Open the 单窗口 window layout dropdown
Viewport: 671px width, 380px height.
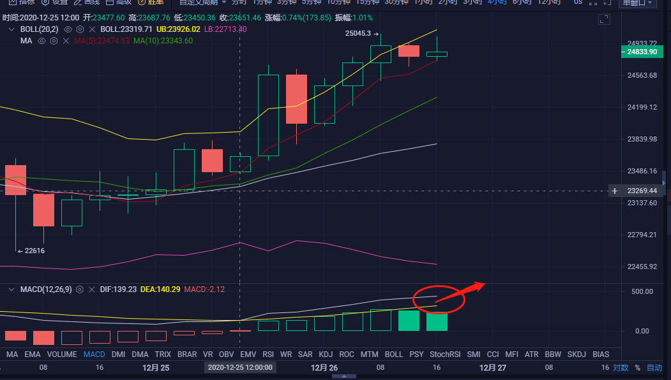pyautogui.click(x=637, y=3)
